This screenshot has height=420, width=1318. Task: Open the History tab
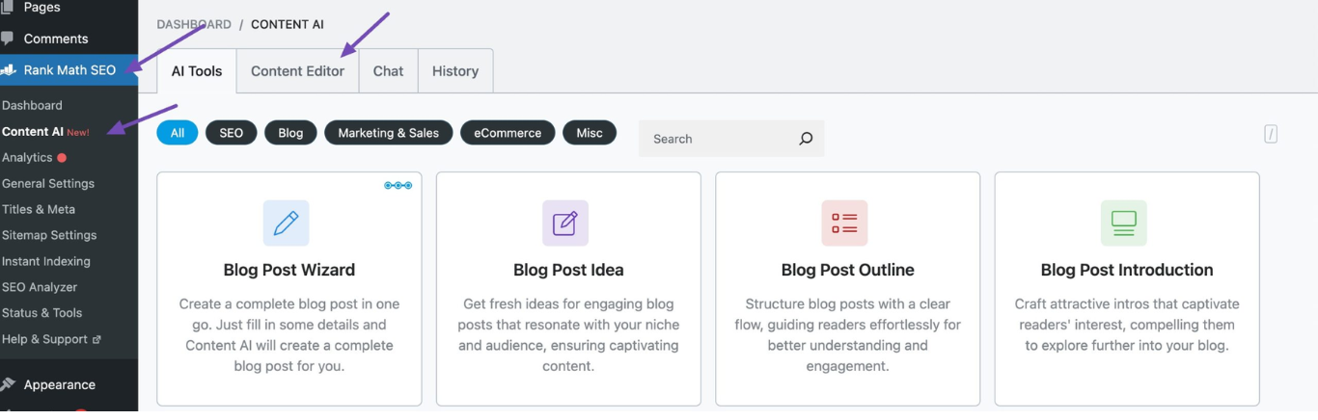455,71
